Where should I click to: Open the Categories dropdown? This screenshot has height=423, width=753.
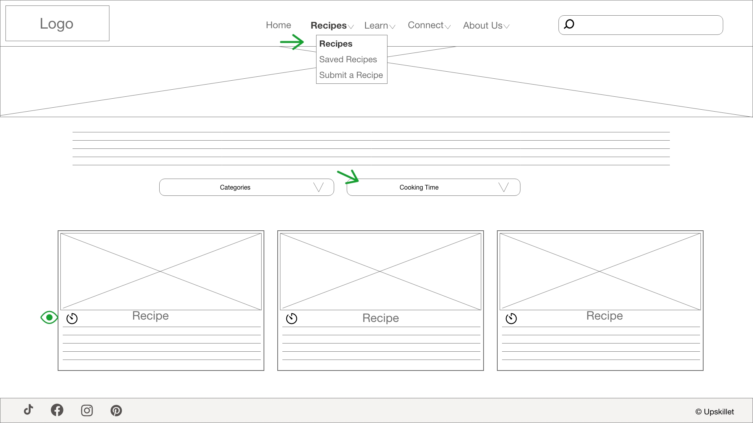pyautogui.click(x=246, y=187)
